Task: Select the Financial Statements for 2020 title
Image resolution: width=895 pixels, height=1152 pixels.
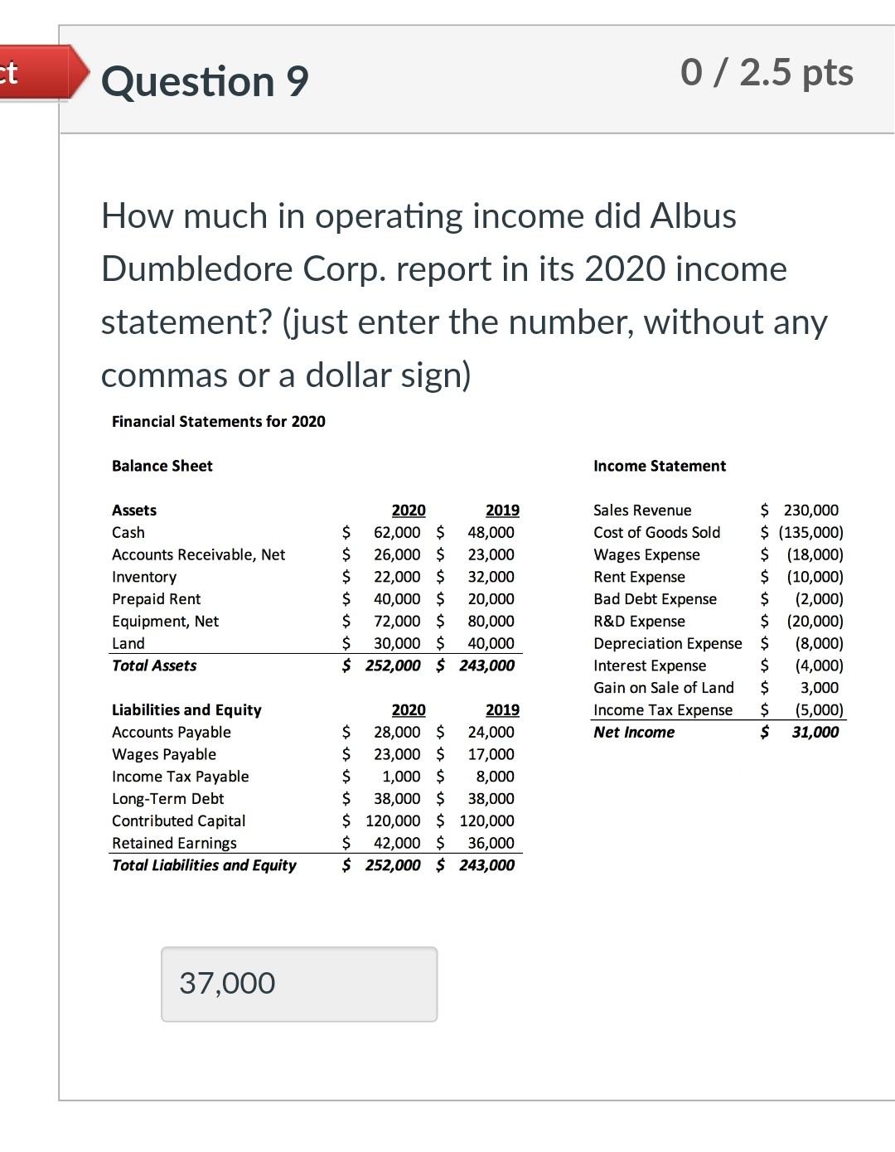Action: point(219,421)
